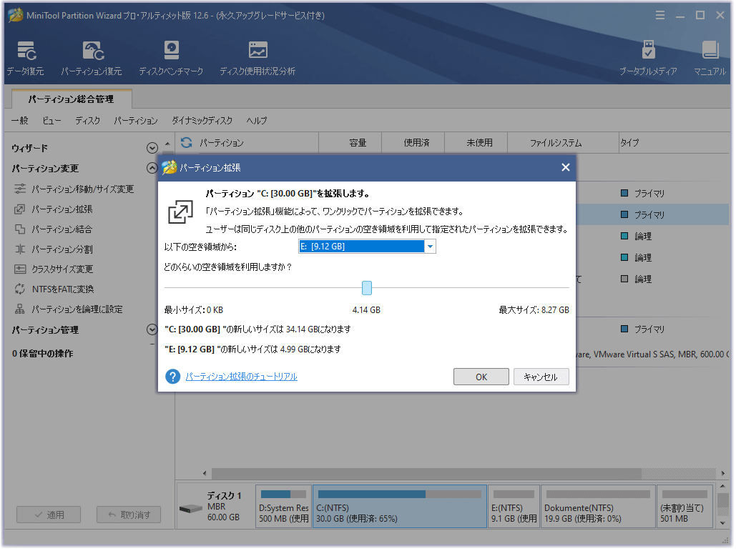The image size is (736, 551).
Task: Click OK to confirm partition extension
Action: [481, 377]
